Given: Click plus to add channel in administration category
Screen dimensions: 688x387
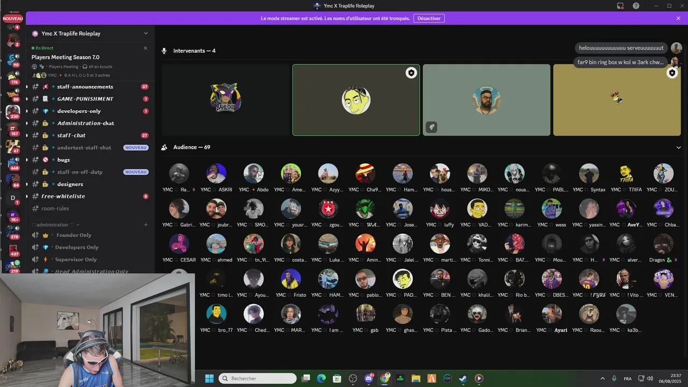Looking at the screenshot, I should pyautogui.click(x=146, y=225).
